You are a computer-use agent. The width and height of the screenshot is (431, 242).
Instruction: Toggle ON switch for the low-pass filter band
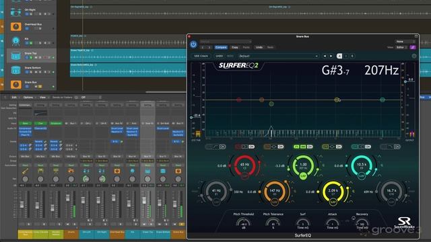tap(397, 147)
